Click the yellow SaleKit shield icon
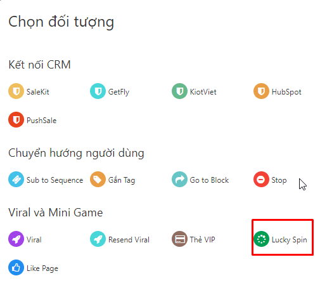The image size is (320, 283). pos(16,91)
